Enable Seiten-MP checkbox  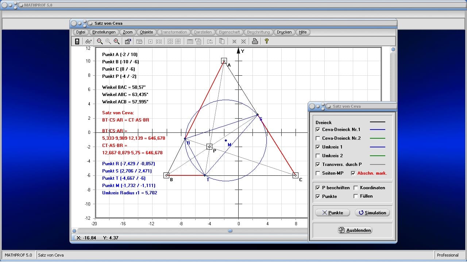(x=318, y=173)
